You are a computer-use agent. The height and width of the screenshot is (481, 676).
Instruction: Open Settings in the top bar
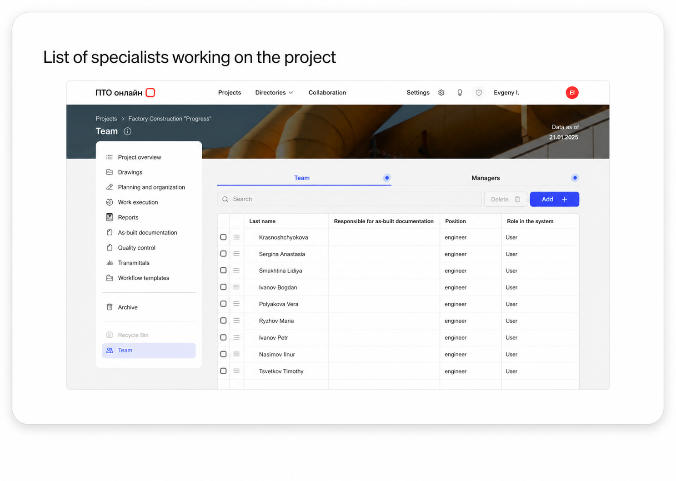[418, 93]
